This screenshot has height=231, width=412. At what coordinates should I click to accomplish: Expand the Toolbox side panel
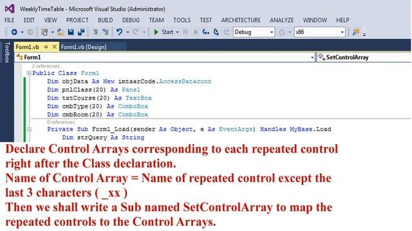(x=7, y=53)
